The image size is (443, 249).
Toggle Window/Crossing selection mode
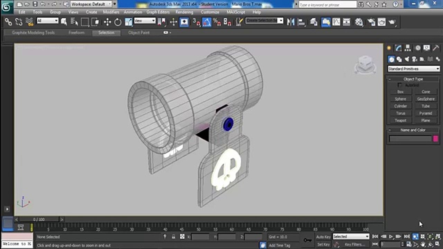click(x=95, y=22)
